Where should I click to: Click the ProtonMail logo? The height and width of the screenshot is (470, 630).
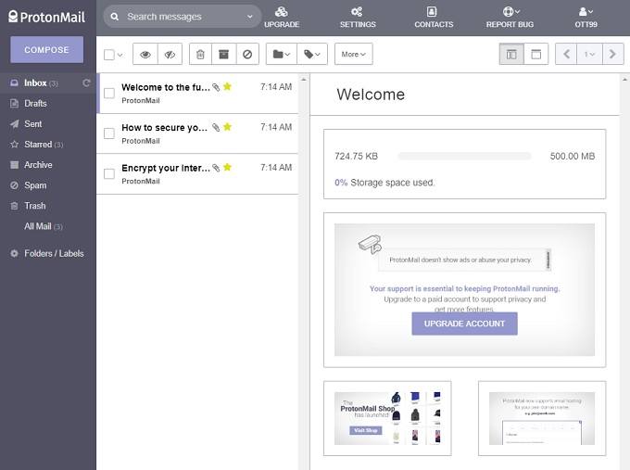click(46, 17)
